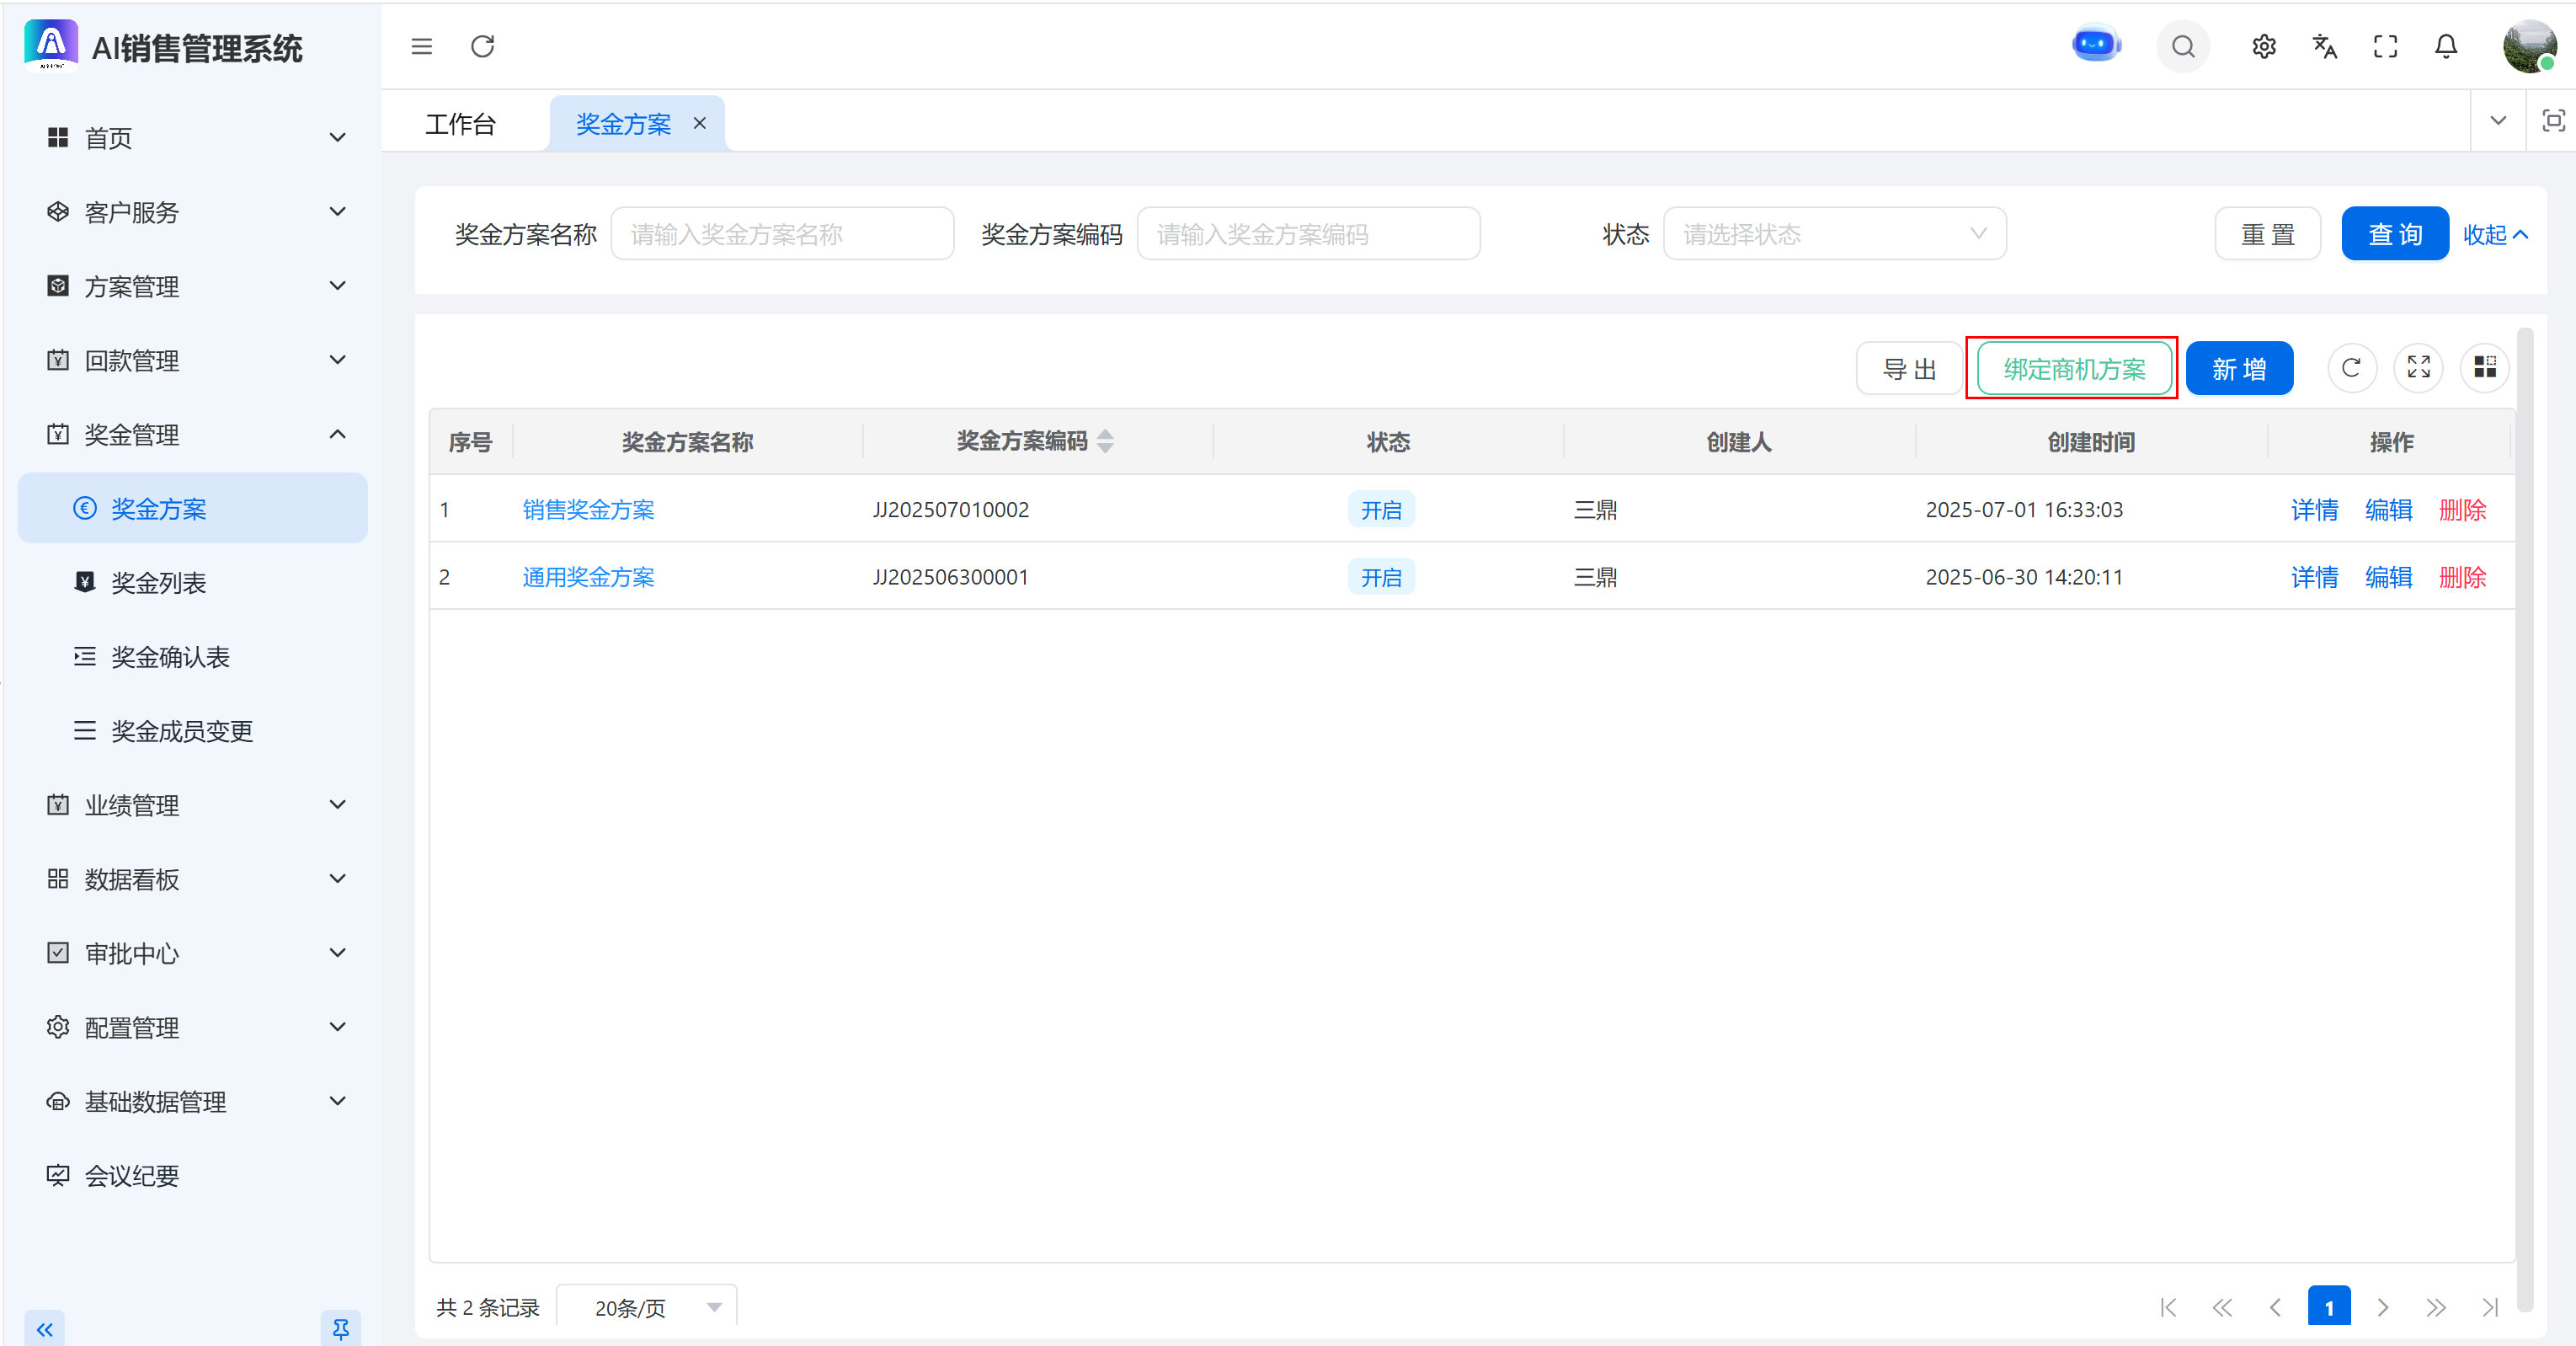Open column settings grid icon
Viewport: 2576px width, 1346px height.
[x=2484, y=368]
